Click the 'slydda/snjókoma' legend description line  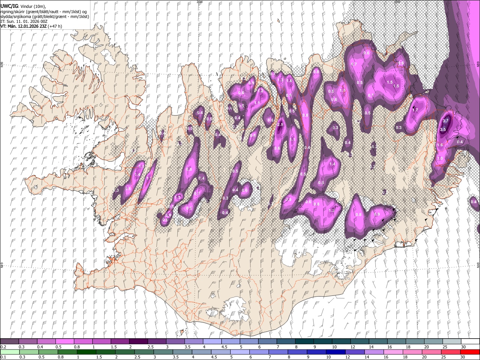pos(45,16)
